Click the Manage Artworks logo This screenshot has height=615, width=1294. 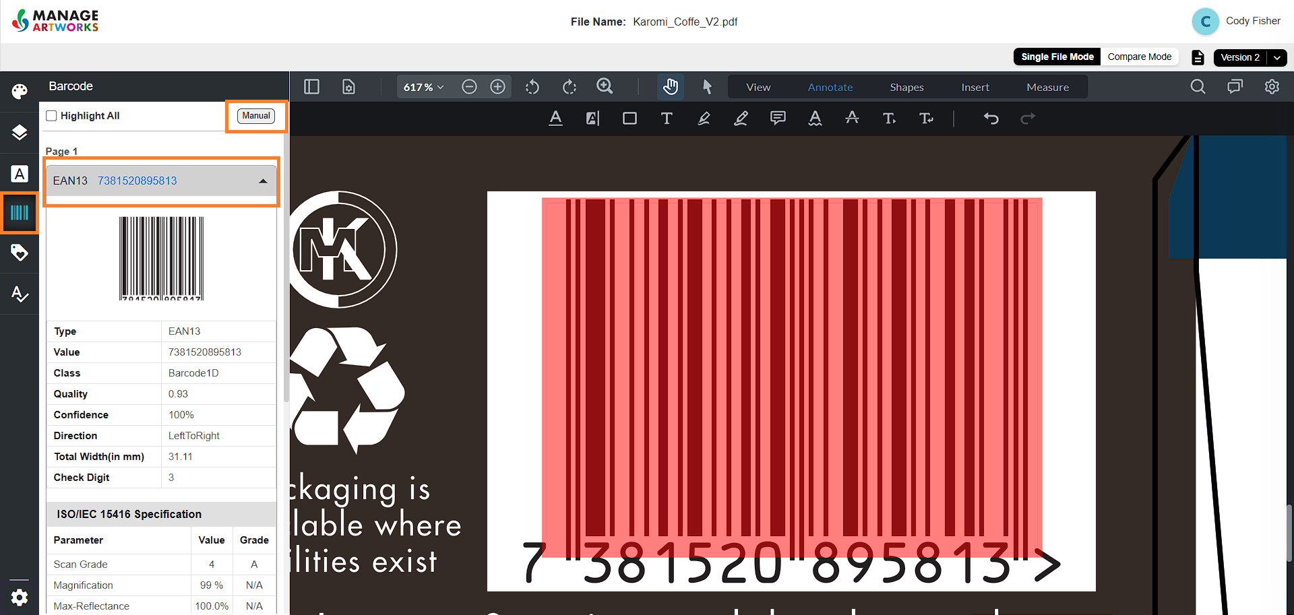[x=56, y=21]
